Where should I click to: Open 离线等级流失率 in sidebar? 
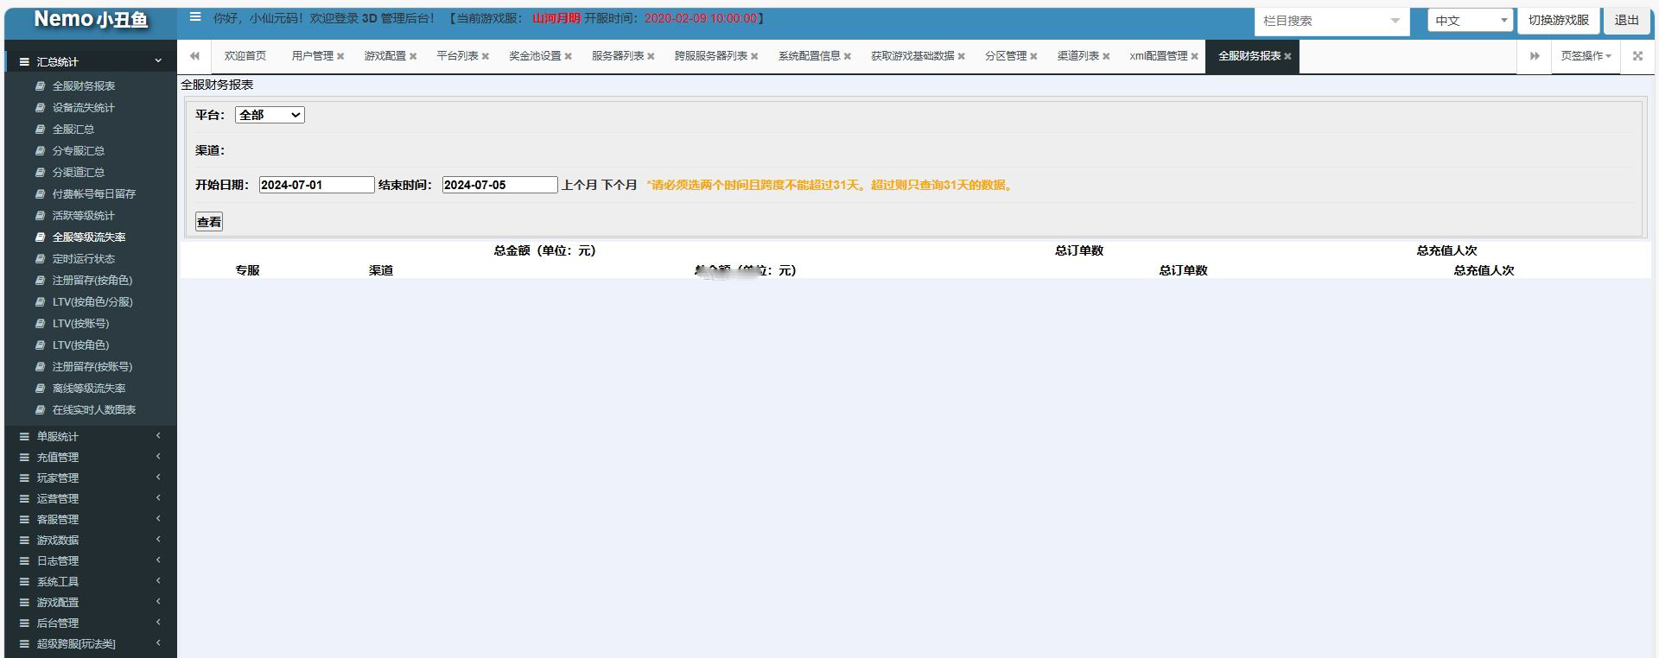[89, 389]
